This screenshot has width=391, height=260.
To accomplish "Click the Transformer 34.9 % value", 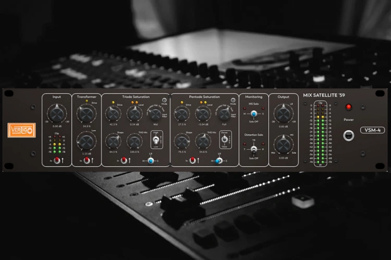I will 87,126.
